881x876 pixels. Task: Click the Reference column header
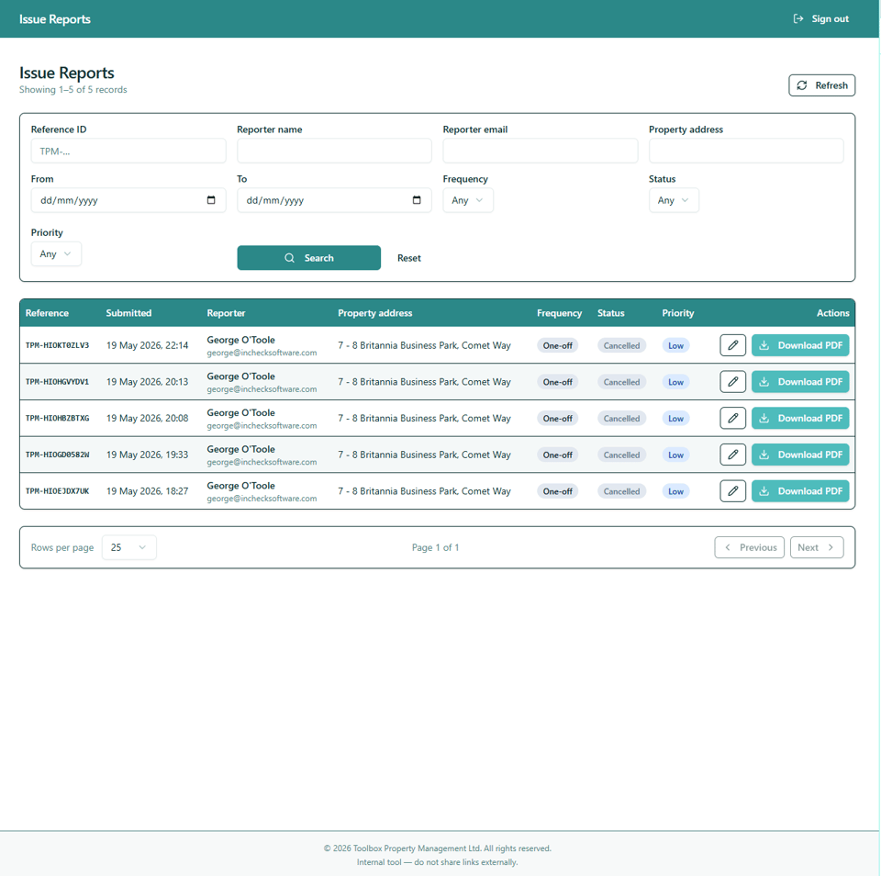[47, 313]
